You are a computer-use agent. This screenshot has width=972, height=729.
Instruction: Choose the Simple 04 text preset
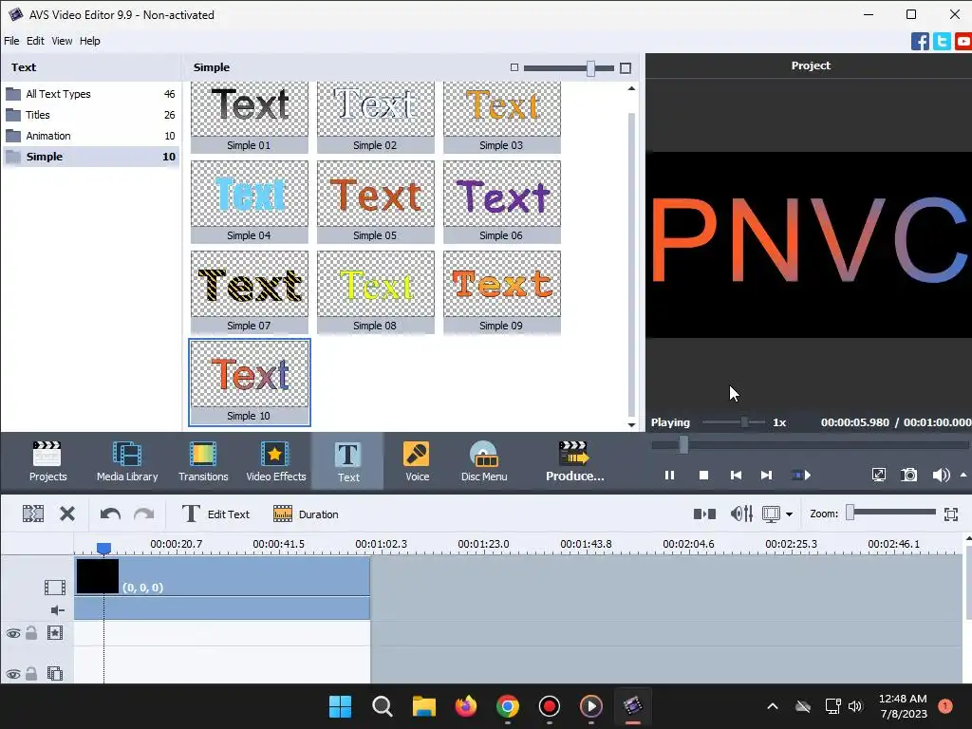click(250, 201)
